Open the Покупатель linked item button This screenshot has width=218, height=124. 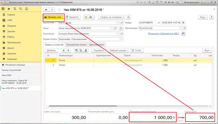point(122,34)
